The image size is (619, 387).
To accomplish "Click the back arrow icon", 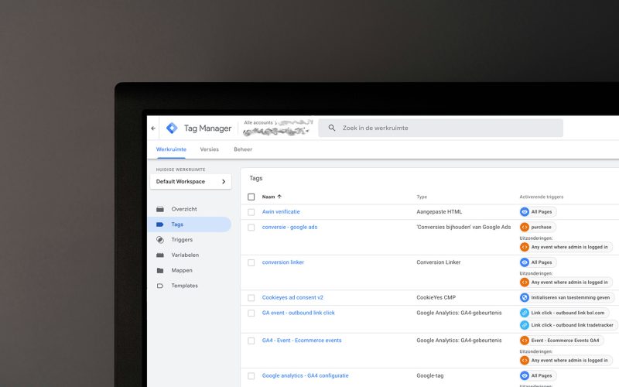I will [153, 128].
